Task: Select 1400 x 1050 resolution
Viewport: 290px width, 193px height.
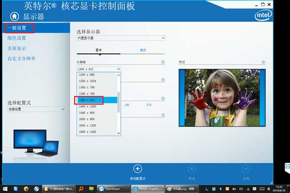Action: click(97, 106)
